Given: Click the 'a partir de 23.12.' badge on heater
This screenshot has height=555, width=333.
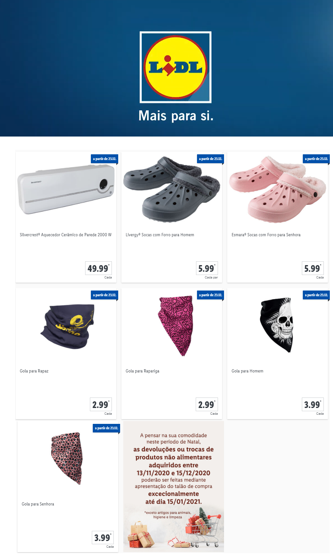Looking at the screenshot, I should (x=105, y=159).
